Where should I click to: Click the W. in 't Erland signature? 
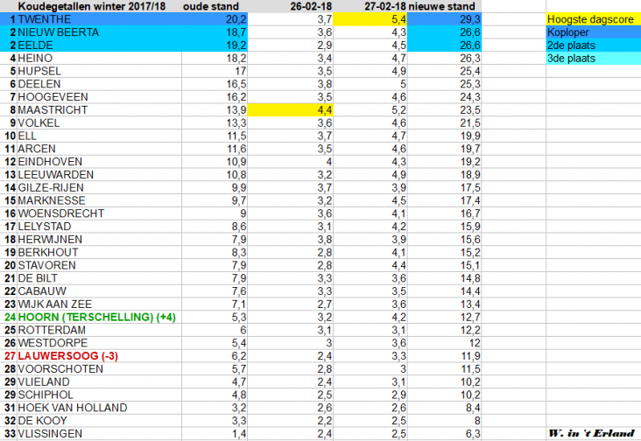click(590, 433)
